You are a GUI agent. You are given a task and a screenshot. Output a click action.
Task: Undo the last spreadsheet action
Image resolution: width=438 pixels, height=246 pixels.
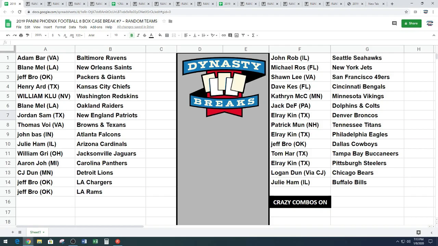[x=8, y=35]
